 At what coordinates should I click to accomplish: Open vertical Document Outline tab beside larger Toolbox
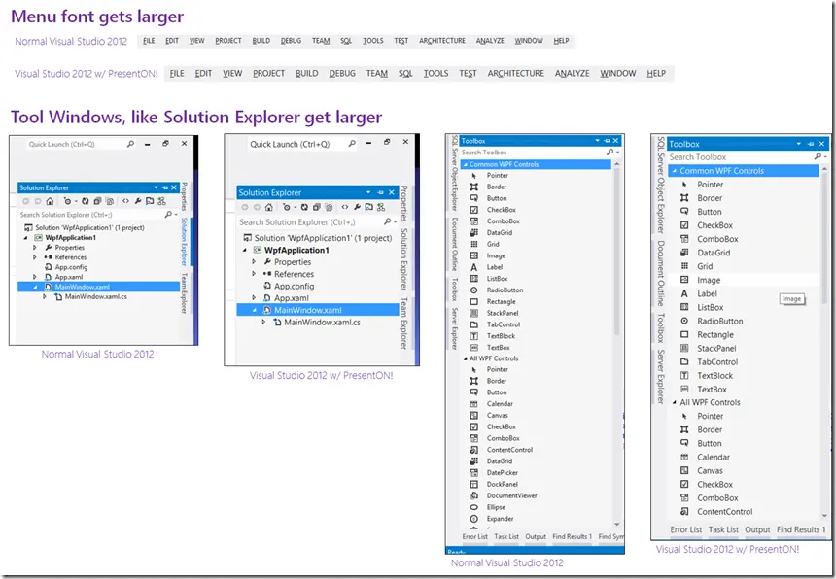[x=661, y=273]
